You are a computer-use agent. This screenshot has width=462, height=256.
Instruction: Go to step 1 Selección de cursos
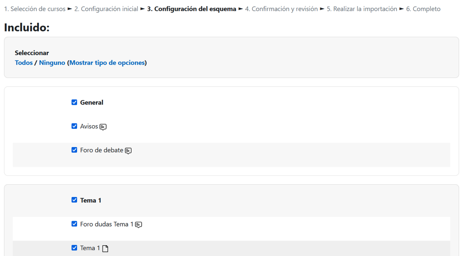tap(35, 9)
